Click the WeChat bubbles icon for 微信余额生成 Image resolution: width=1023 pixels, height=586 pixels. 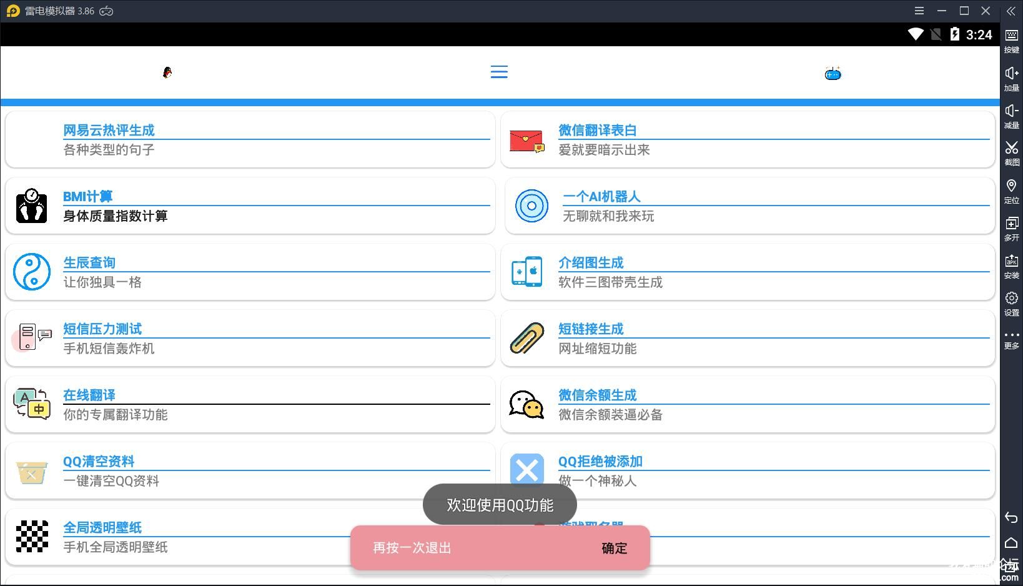(x=526, y=404)
